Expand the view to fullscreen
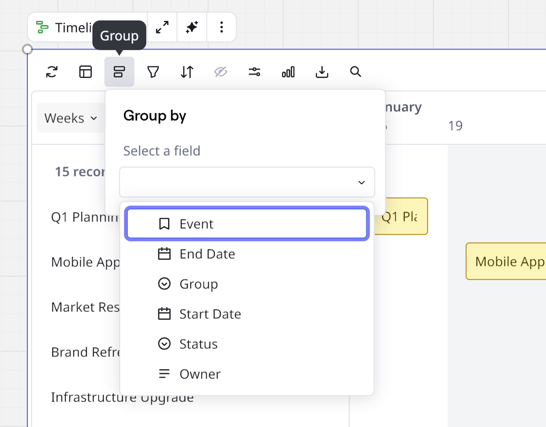 pyautogui.click(x=162, y=27)
